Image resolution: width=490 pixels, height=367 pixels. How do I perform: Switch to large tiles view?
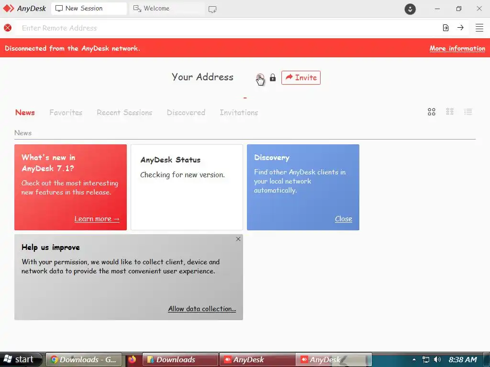click(x=432, y=112)
